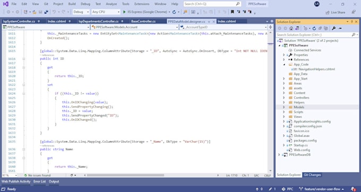Click the feedback icon beside Live Share
361x192 pixels.
point(354,12)
